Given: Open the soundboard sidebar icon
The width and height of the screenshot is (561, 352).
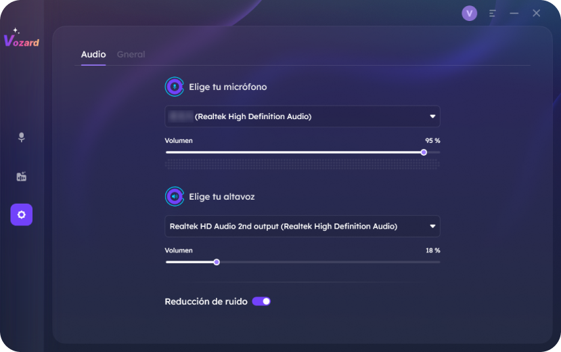Looking at the screenshot, I should 22,177.
